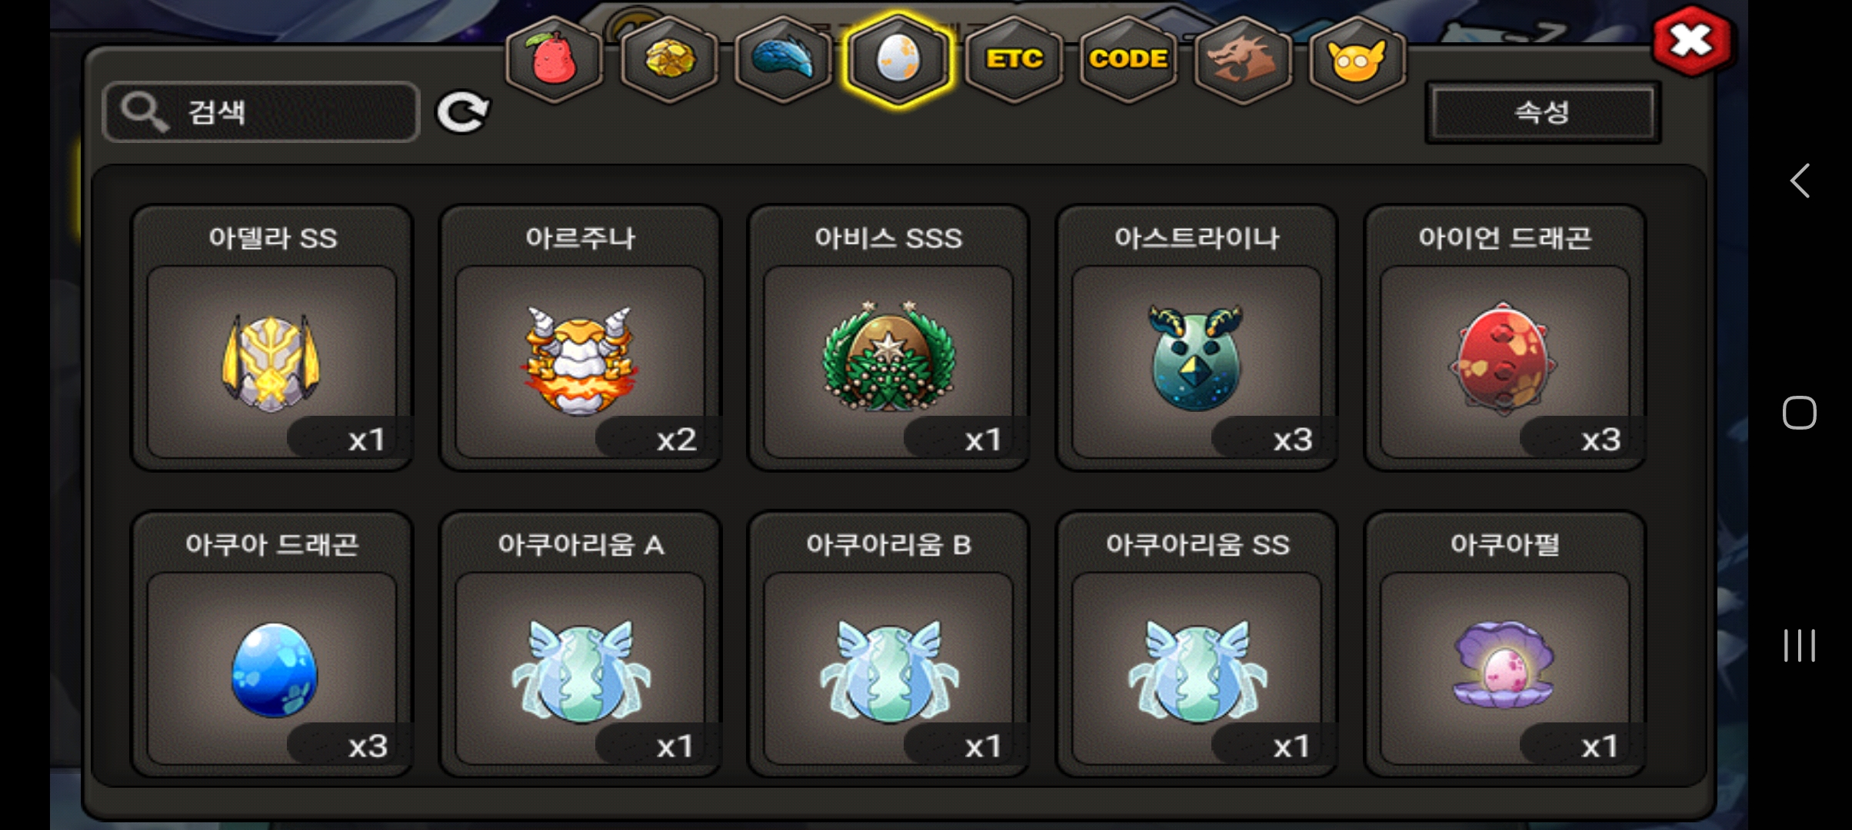
Task: Select the highlighted egg category tab
Action: [898, 59]
